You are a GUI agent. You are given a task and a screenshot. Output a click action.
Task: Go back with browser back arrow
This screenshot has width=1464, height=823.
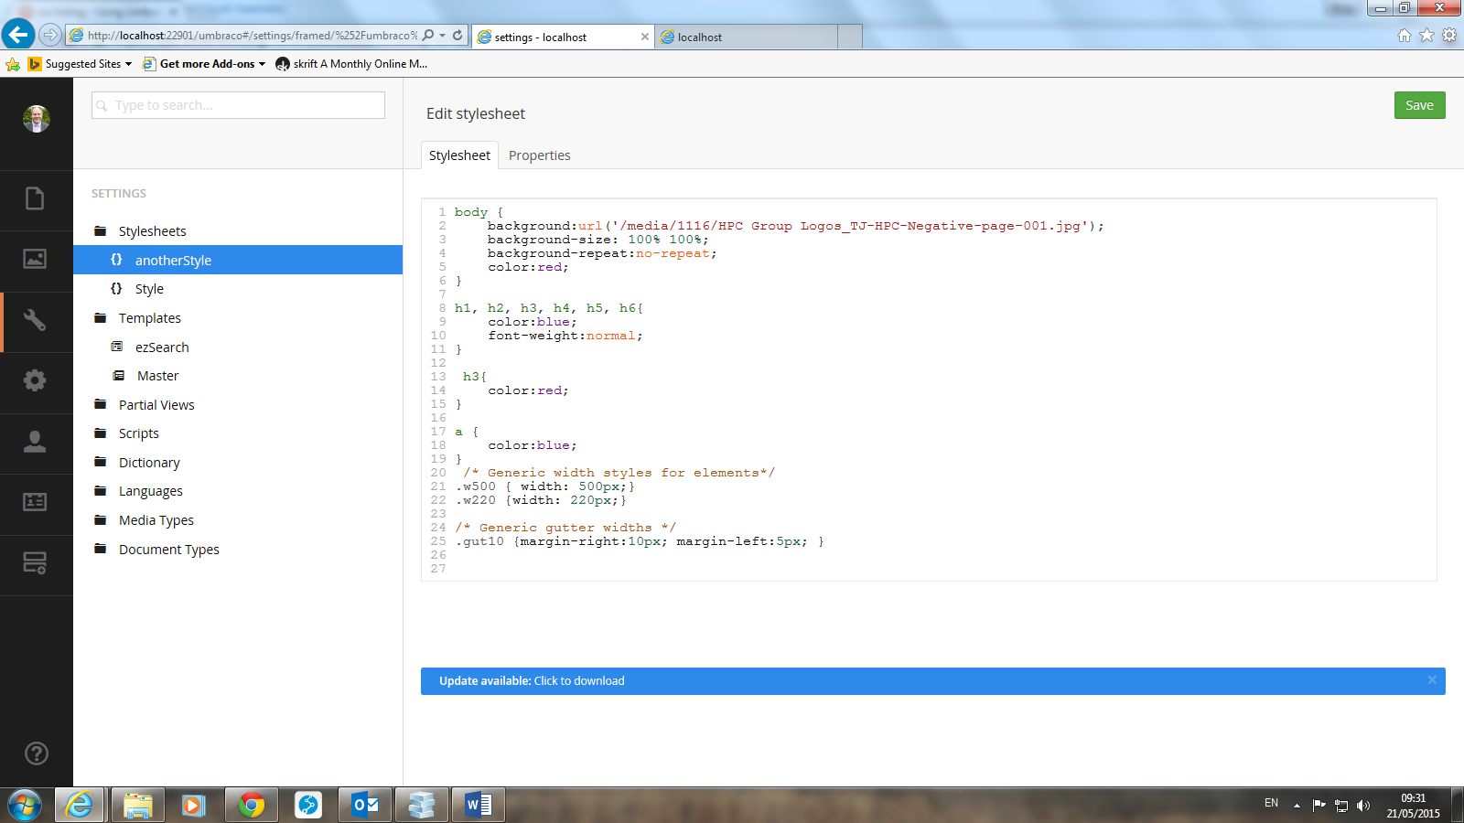pos(17,35)
